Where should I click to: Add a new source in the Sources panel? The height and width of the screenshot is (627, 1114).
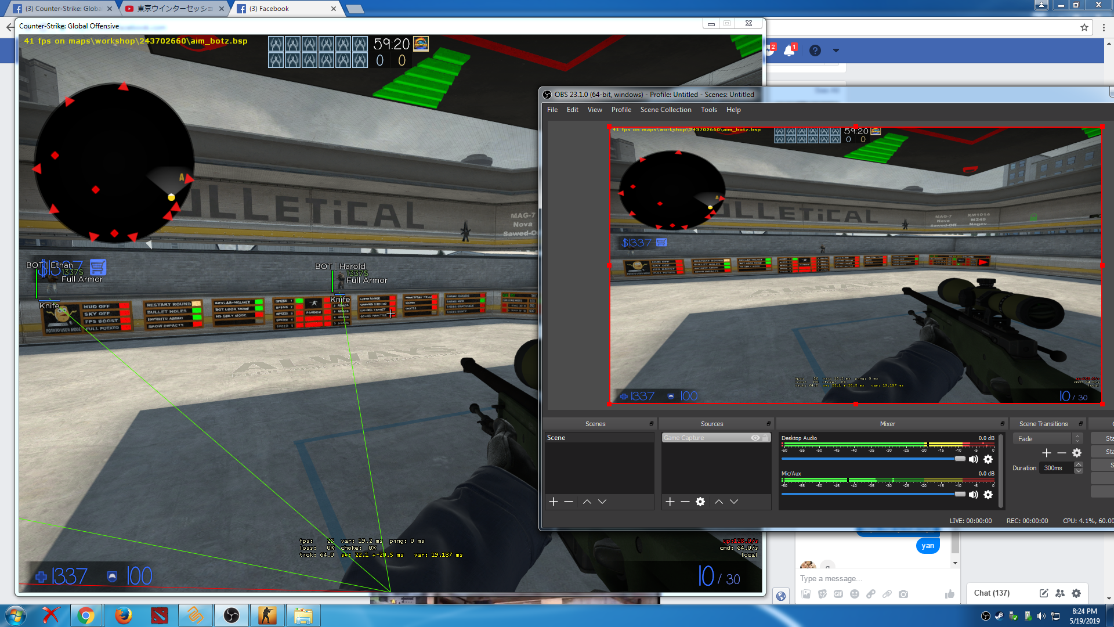pyautogui.click(x=670, y=502)
